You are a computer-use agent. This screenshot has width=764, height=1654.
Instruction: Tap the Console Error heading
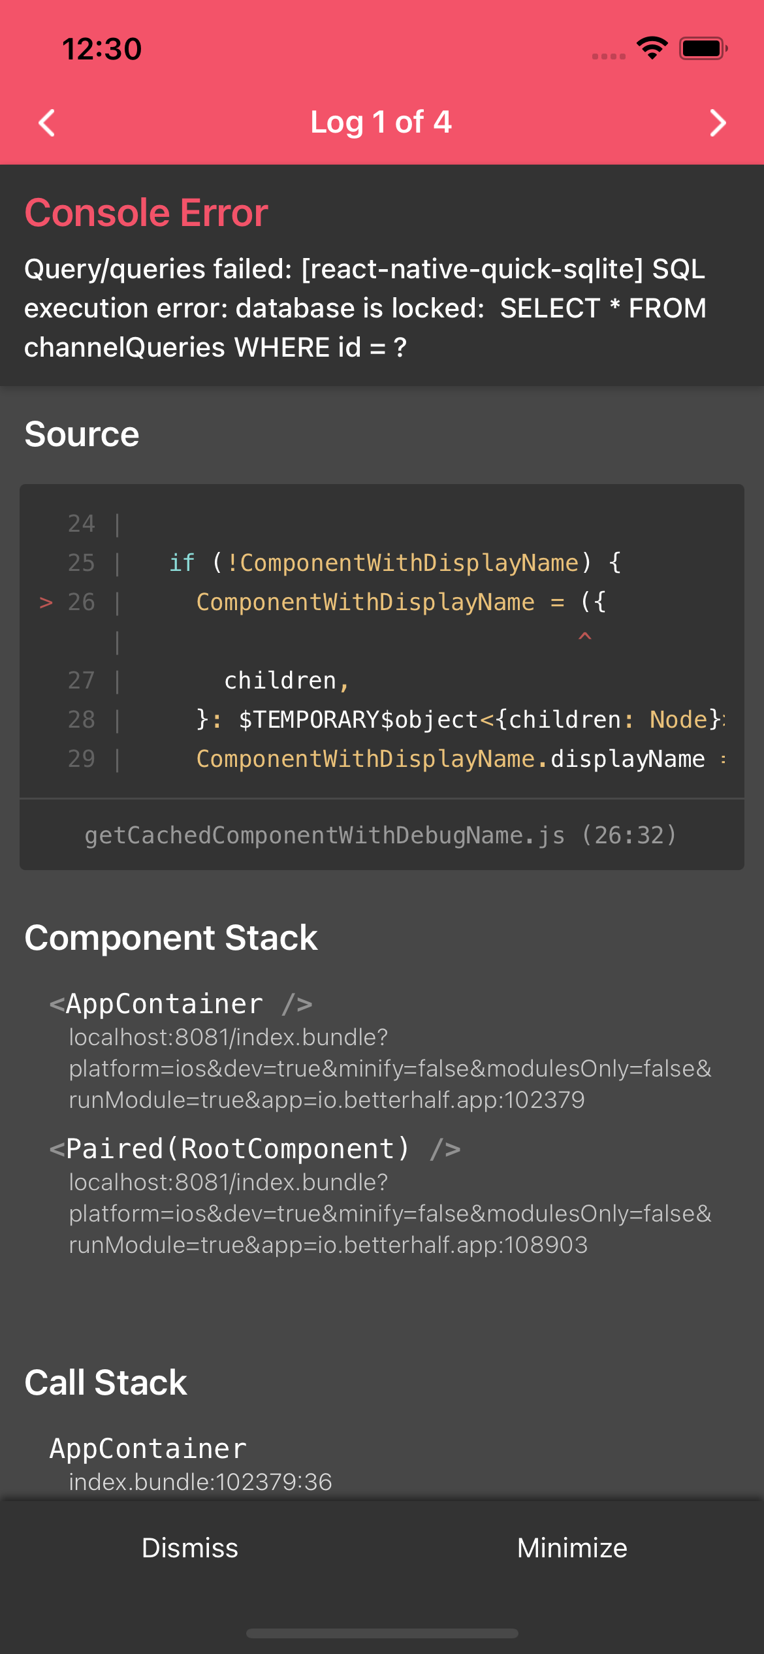point(146,213)
